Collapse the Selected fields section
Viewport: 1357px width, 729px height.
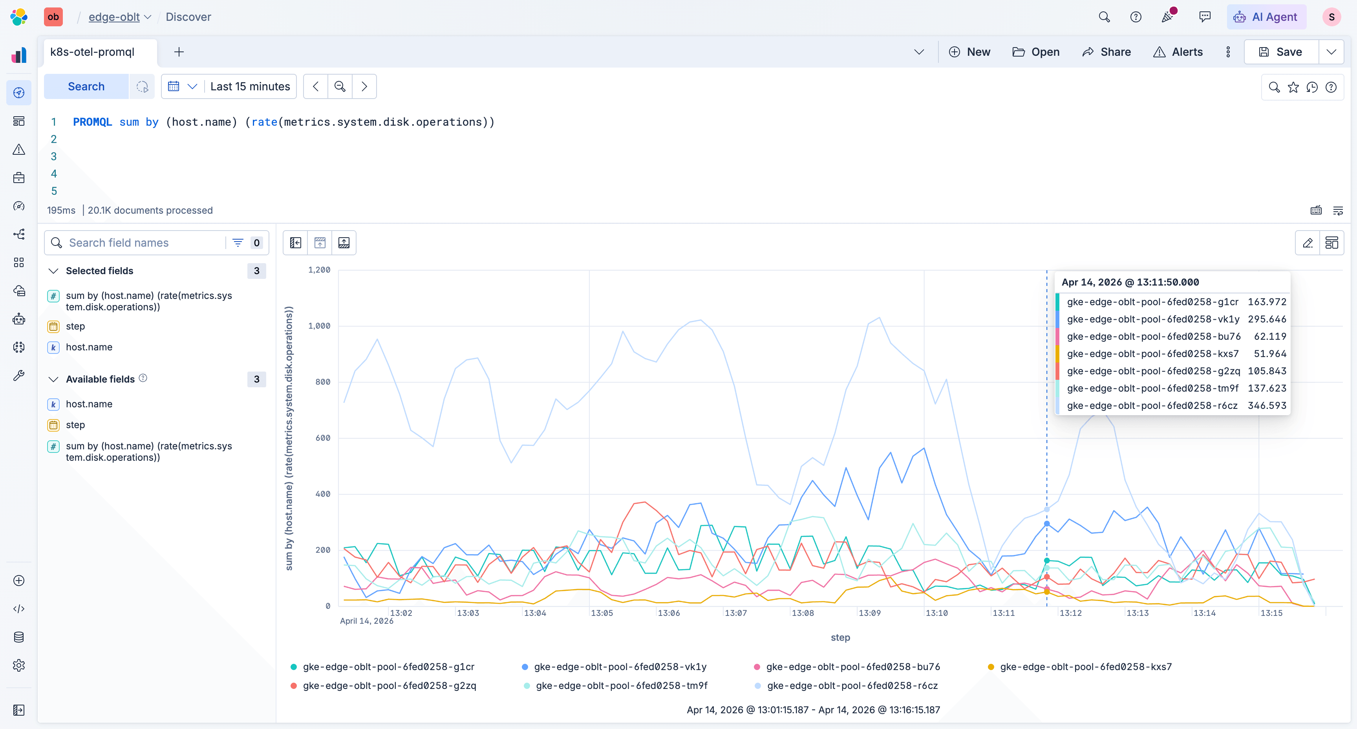pyautogui.click(x=53, y=271)
